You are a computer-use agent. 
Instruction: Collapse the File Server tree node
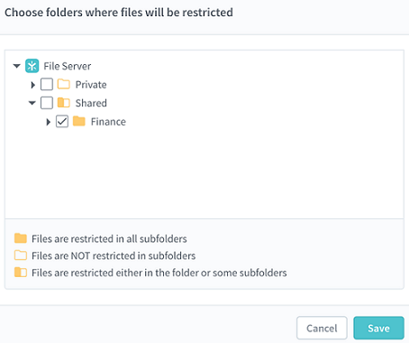[17, 66]
